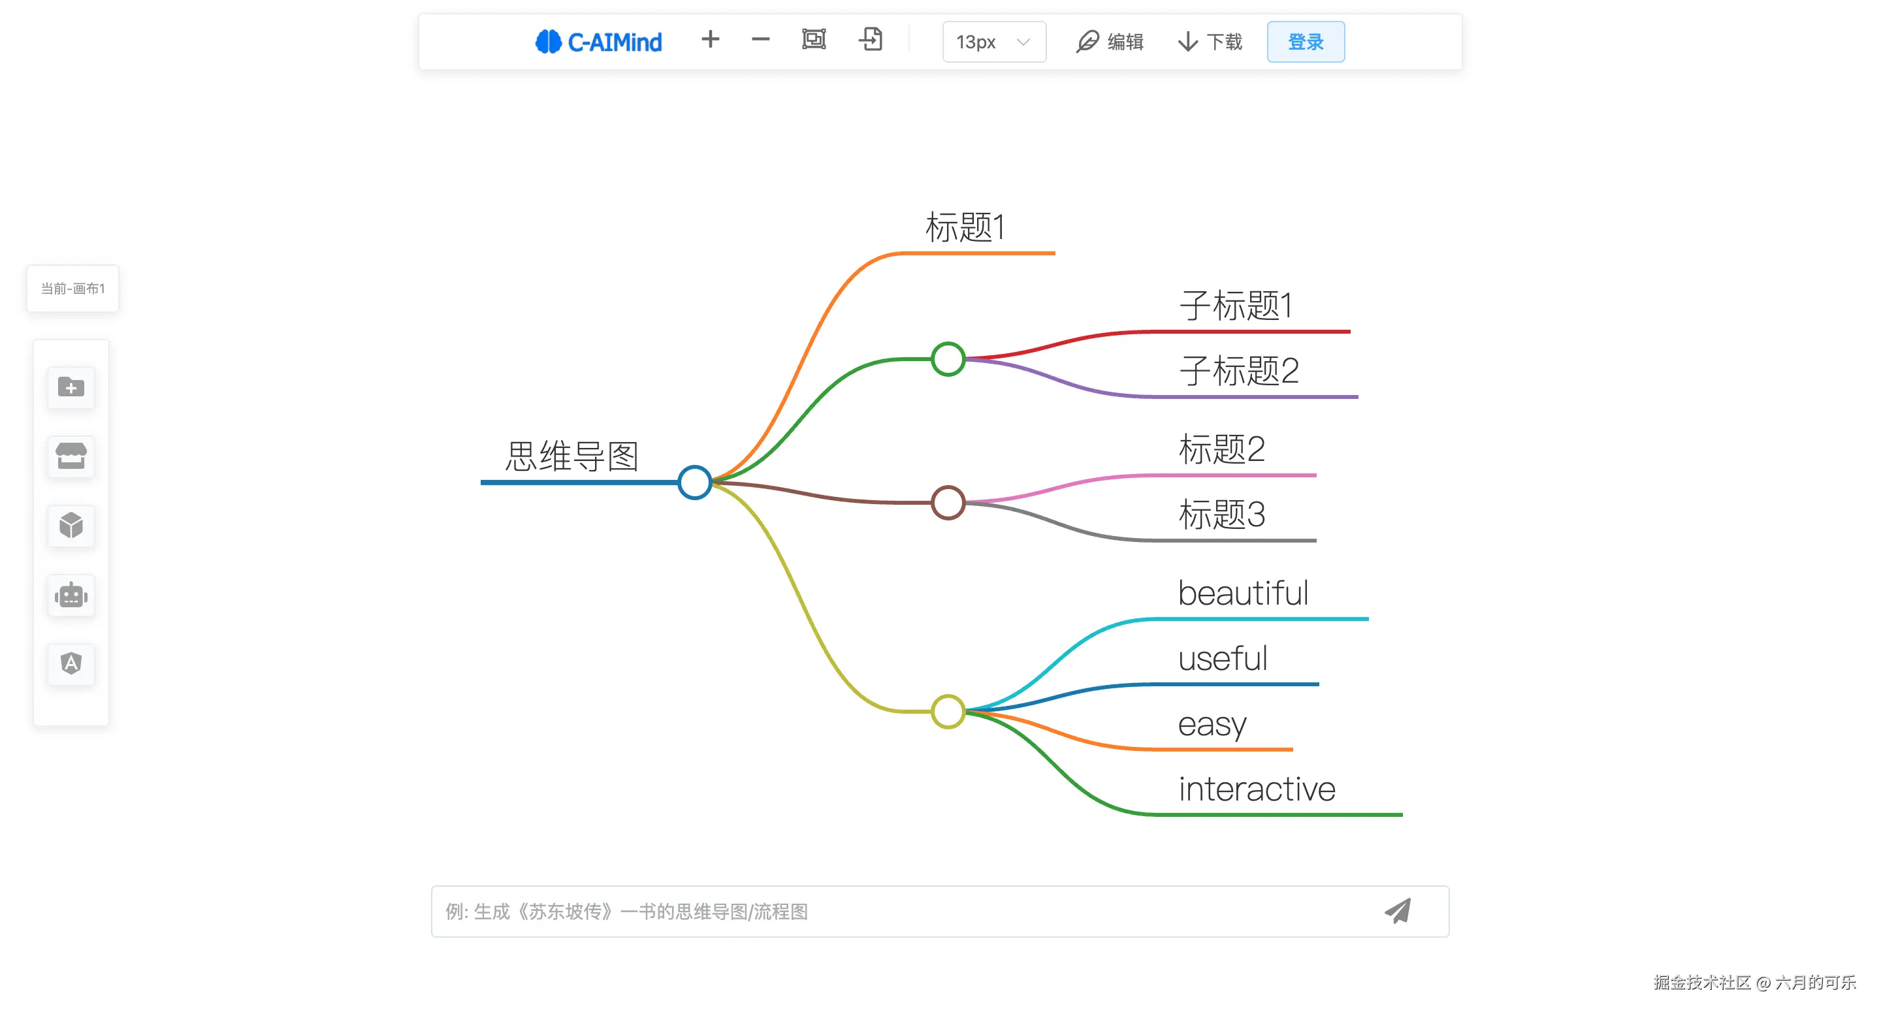
Task: Zoom in using the plus toolbar icon
Action: [710, 41]
